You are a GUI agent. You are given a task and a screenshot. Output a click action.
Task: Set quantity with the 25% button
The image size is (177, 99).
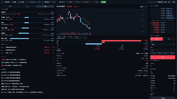coord(160,53)
